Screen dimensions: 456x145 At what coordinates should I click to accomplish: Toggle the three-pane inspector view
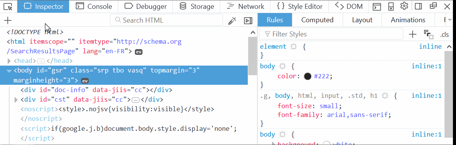coord(248,20)
